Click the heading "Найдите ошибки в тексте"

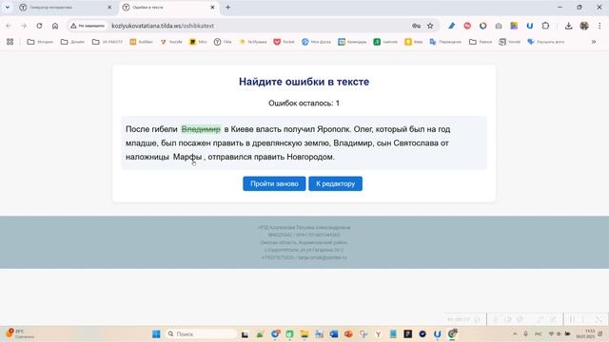pos(304,82)
